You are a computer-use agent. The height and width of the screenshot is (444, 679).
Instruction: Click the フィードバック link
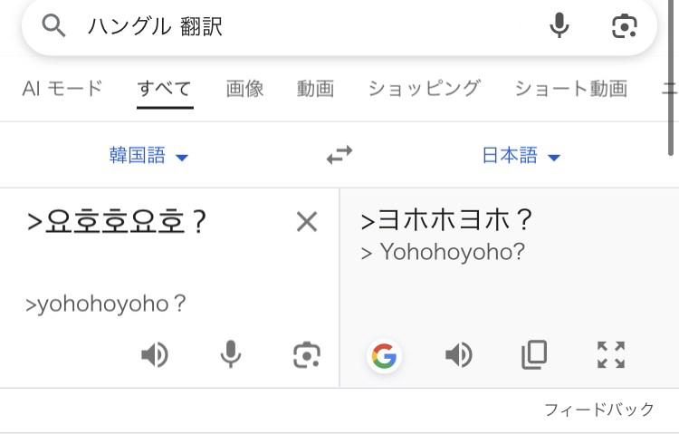(598, 410)
